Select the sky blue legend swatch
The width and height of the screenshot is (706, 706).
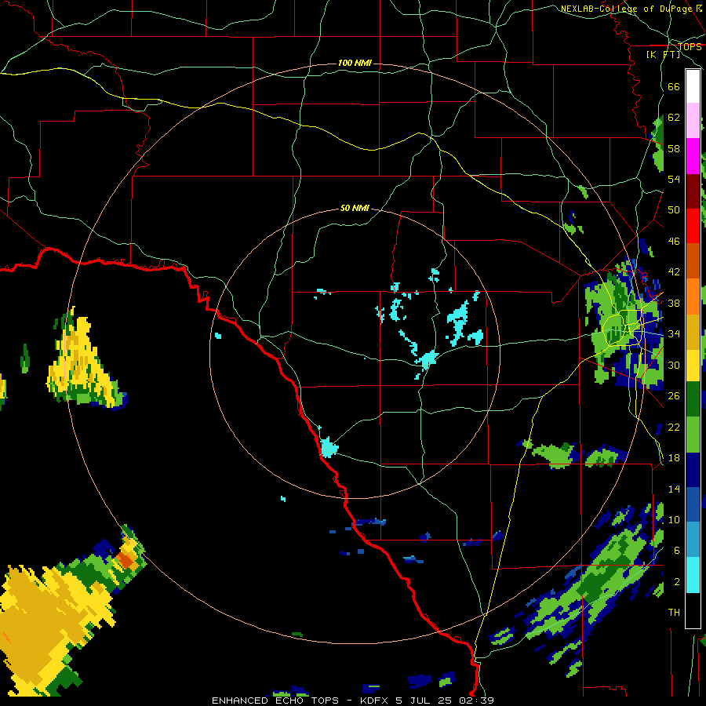[x=693, y=540]
